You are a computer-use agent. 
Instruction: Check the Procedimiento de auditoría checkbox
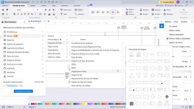pyautogui.click(x=122, y=43)
